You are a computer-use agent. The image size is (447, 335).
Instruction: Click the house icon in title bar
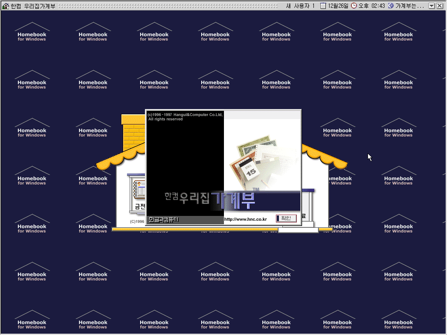(x=5, y=6)
